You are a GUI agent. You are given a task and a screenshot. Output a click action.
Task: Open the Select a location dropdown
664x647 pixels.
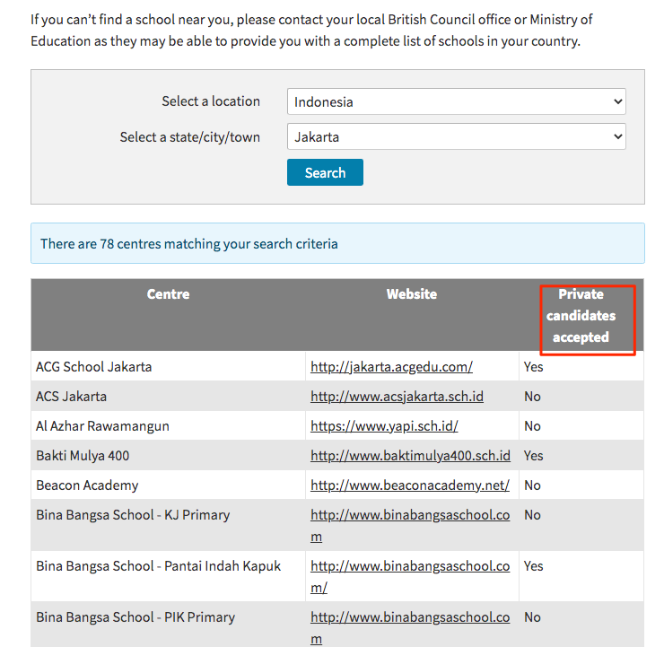pyautogui.click(x=456, y=101)
